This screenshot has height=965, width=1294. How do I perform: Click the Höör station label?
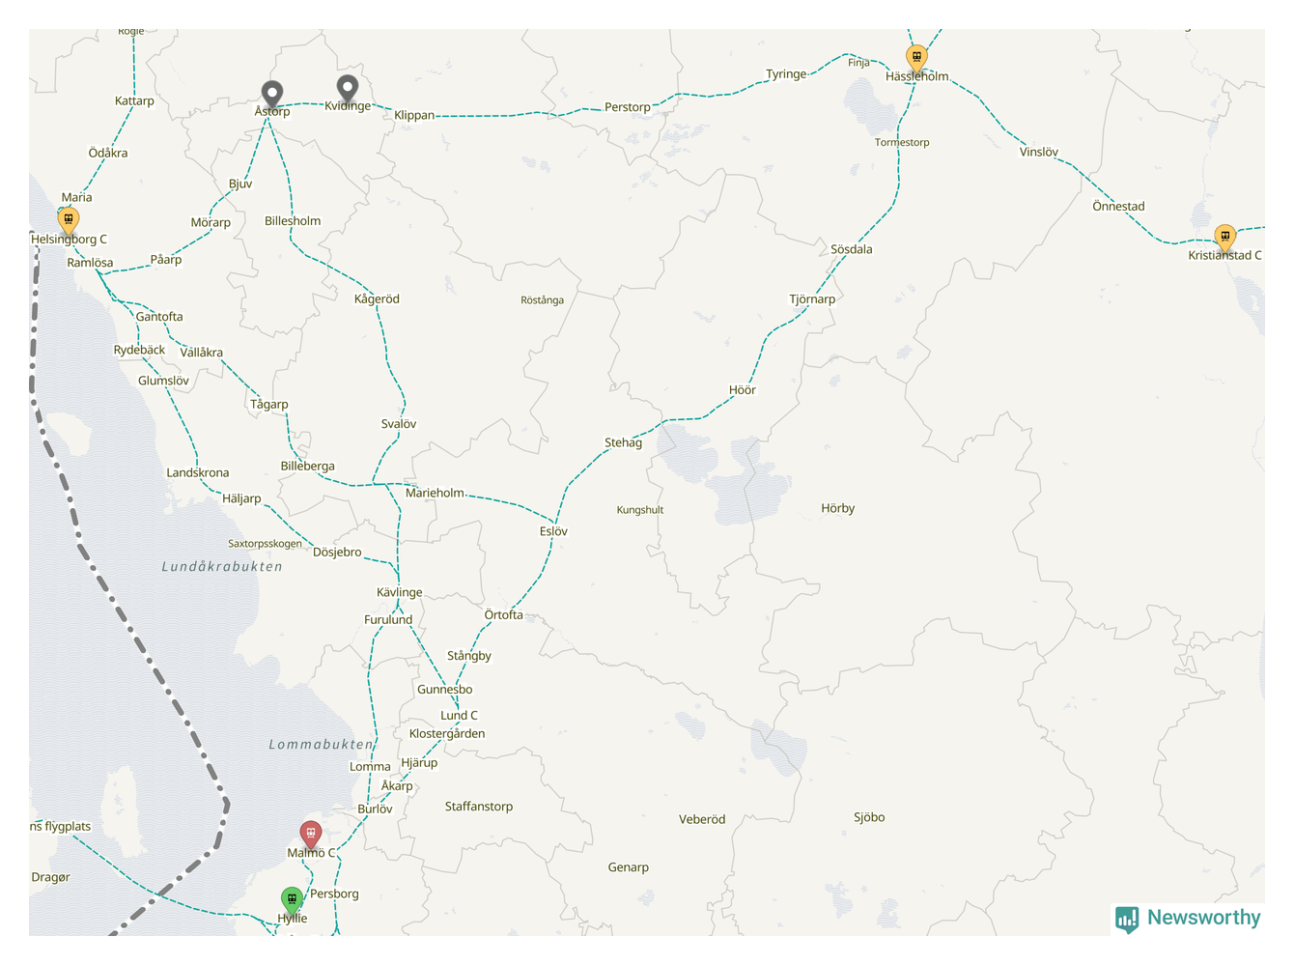[x=742, y=390]
